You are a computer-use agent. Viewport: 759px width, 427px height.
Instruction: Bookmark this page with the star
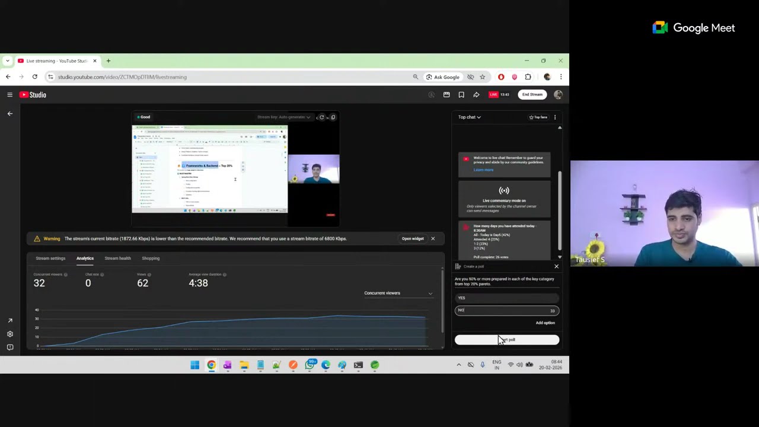[x=482, y=77]
